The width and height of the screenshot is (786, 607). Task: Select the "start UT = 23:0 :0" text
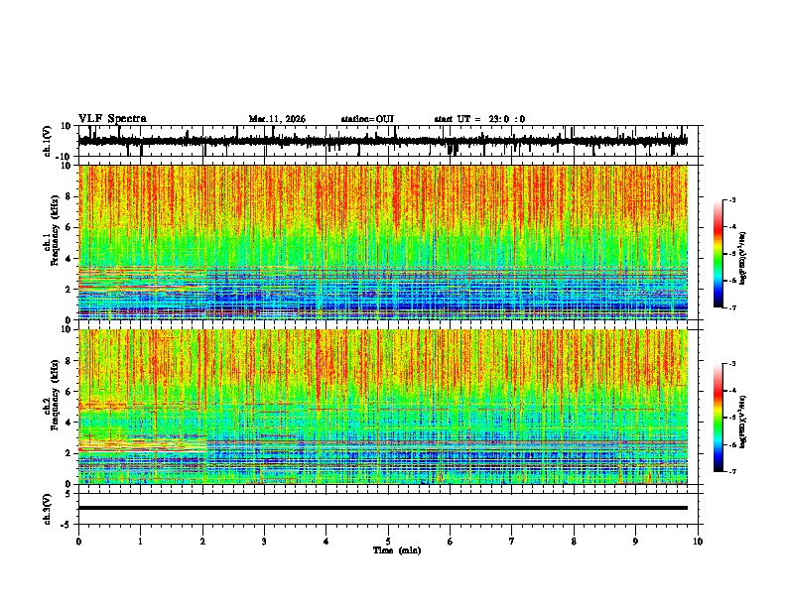tap(479, 119)
